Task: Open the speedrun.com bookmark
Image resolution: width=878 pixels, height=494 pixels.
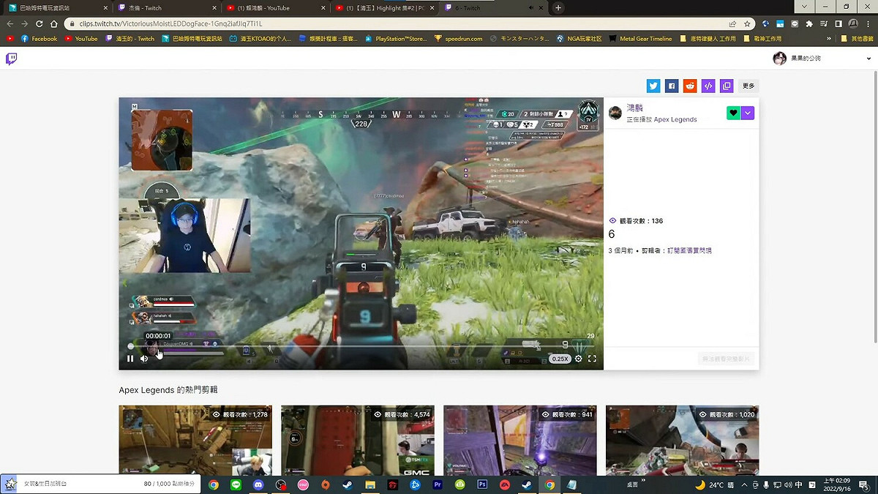Action: [x=458, y=39]
